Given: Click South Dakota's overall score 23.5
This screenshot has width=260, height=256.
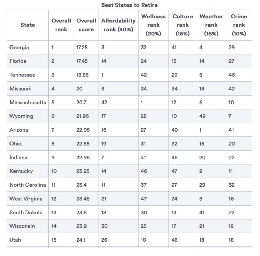Looking at the screenshot, I should [81, 213].
